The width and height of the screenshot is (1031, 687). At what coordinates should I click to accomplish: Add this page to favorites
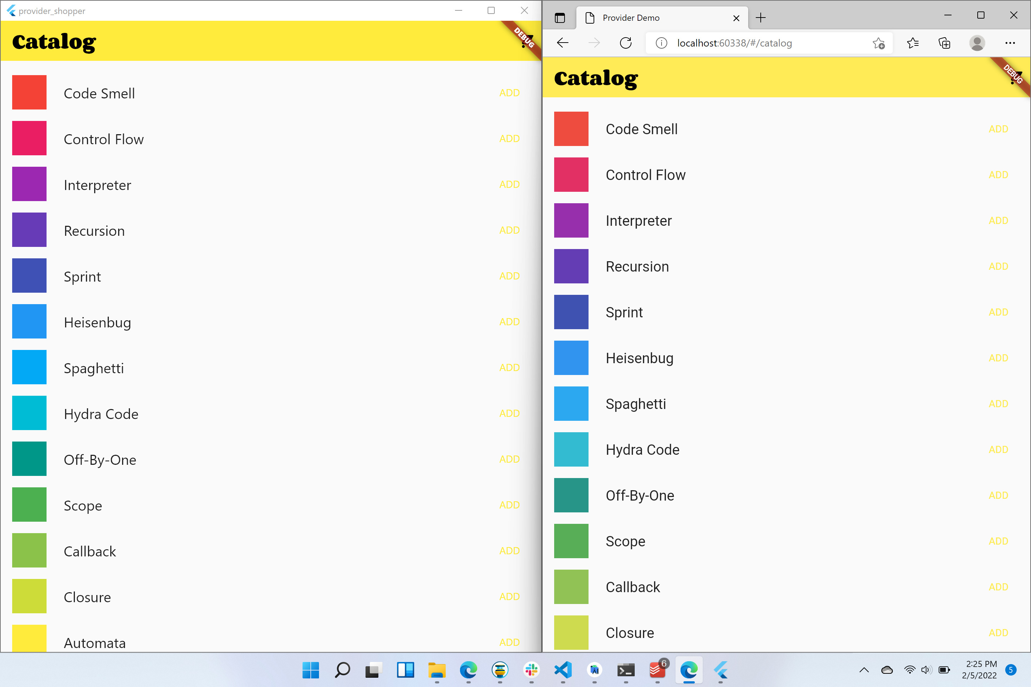point(878,43)
